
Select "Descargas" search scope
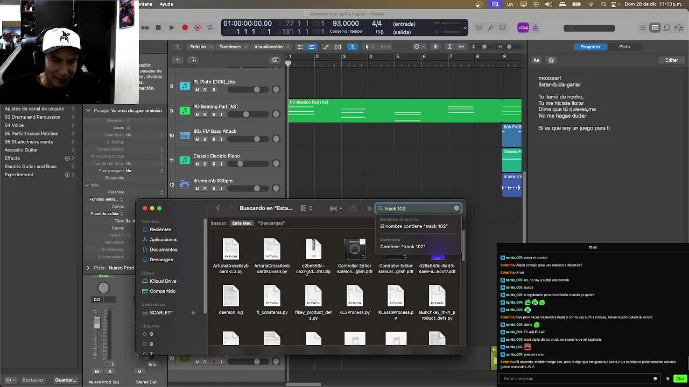click(271, 223)
